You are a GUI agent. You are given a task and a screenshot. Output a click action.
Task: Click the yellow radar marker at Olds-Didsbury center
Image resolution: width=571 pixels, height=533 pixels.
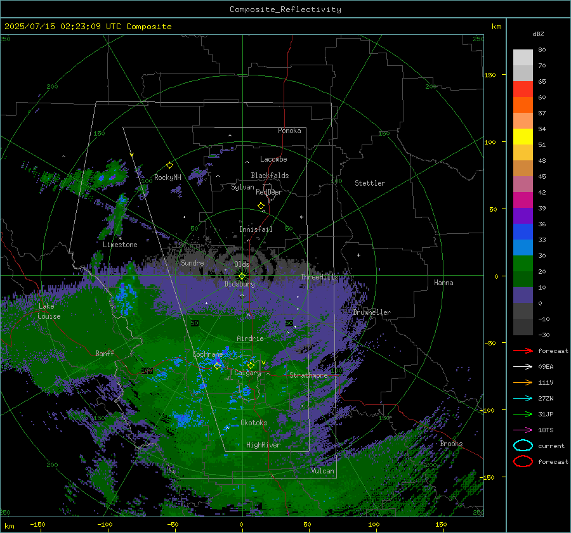coord(242,276)
